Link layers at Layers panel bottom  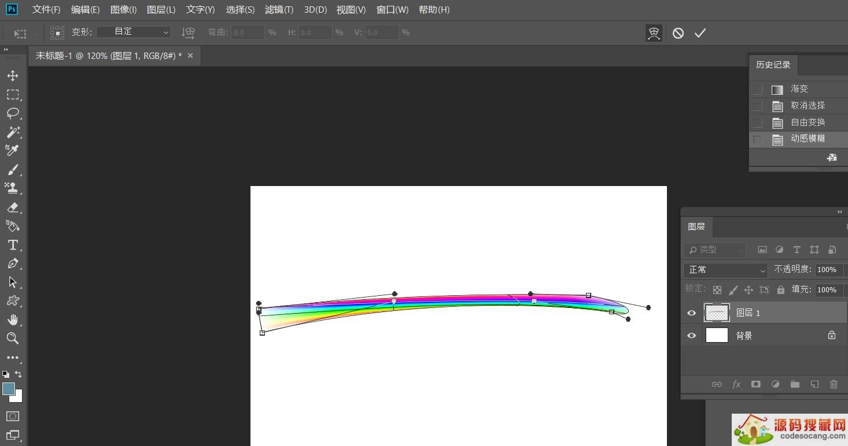click(x=717, y=384)
